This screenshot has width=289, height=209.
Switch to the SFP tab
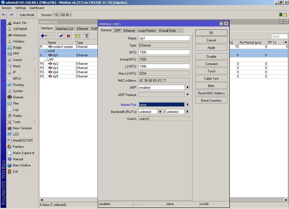117,31
